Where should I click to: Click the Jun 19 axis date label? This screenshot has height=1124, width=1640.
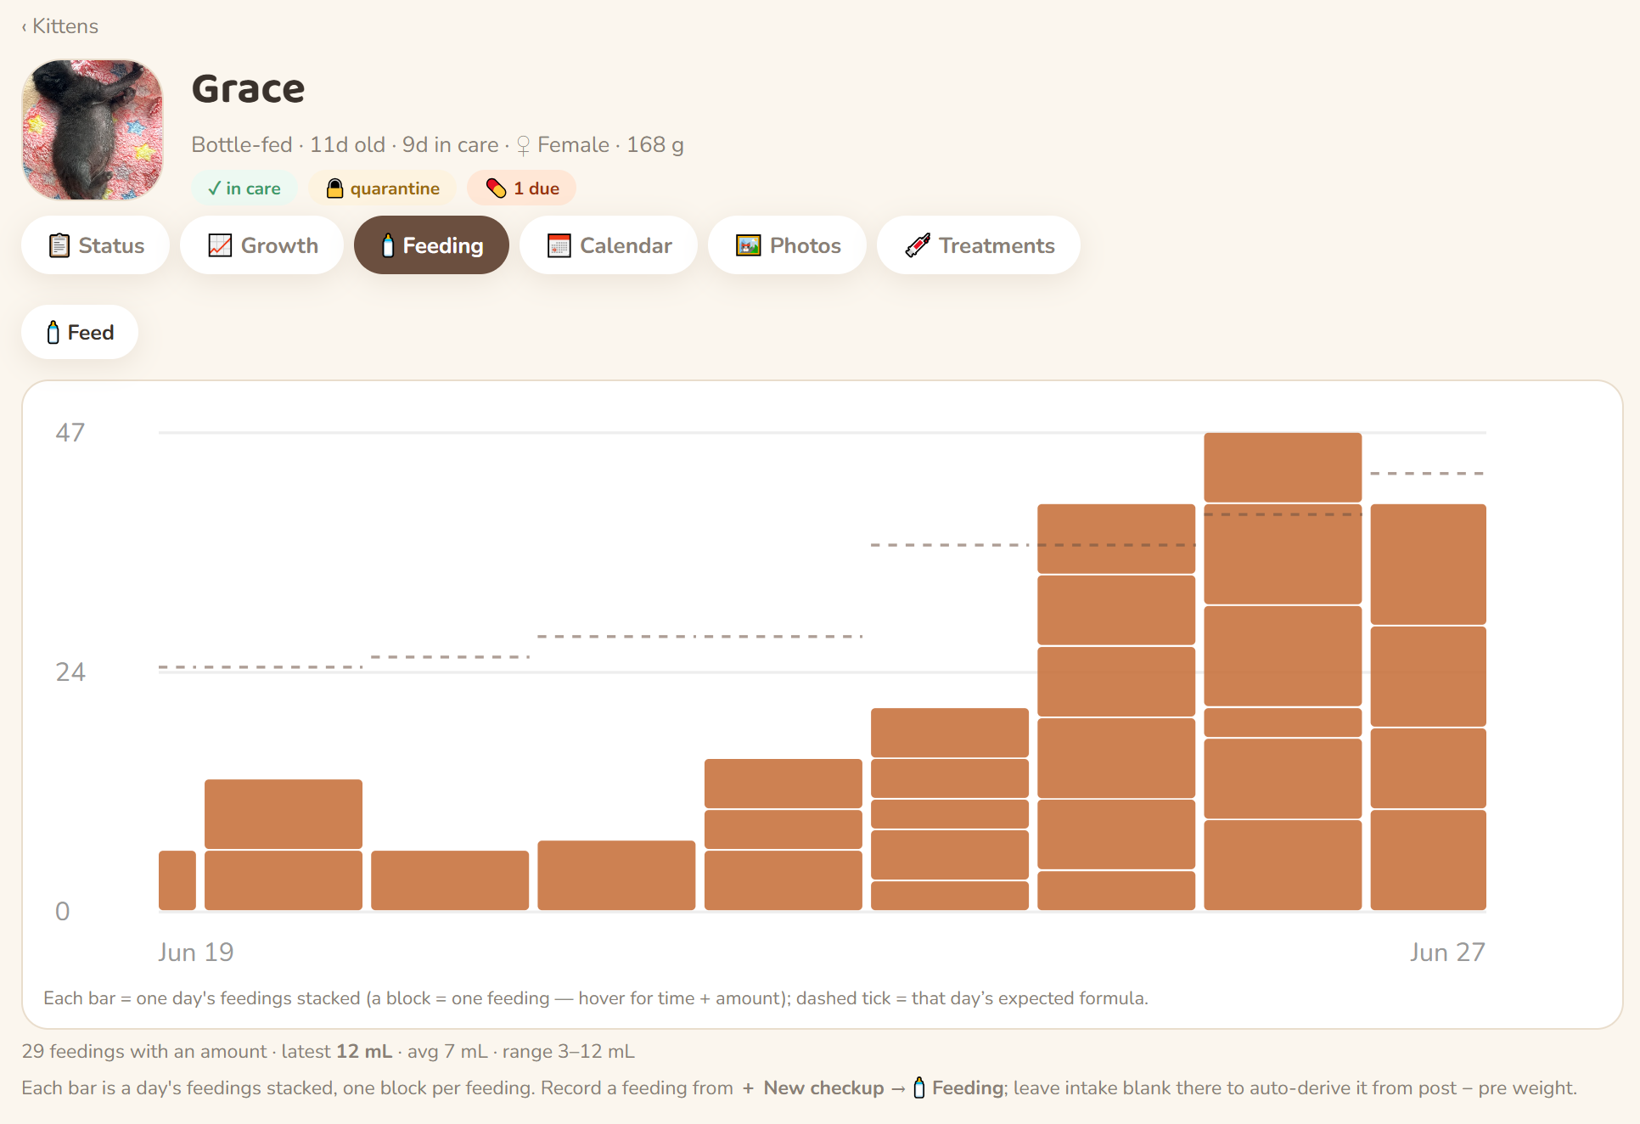pos(196,953)
